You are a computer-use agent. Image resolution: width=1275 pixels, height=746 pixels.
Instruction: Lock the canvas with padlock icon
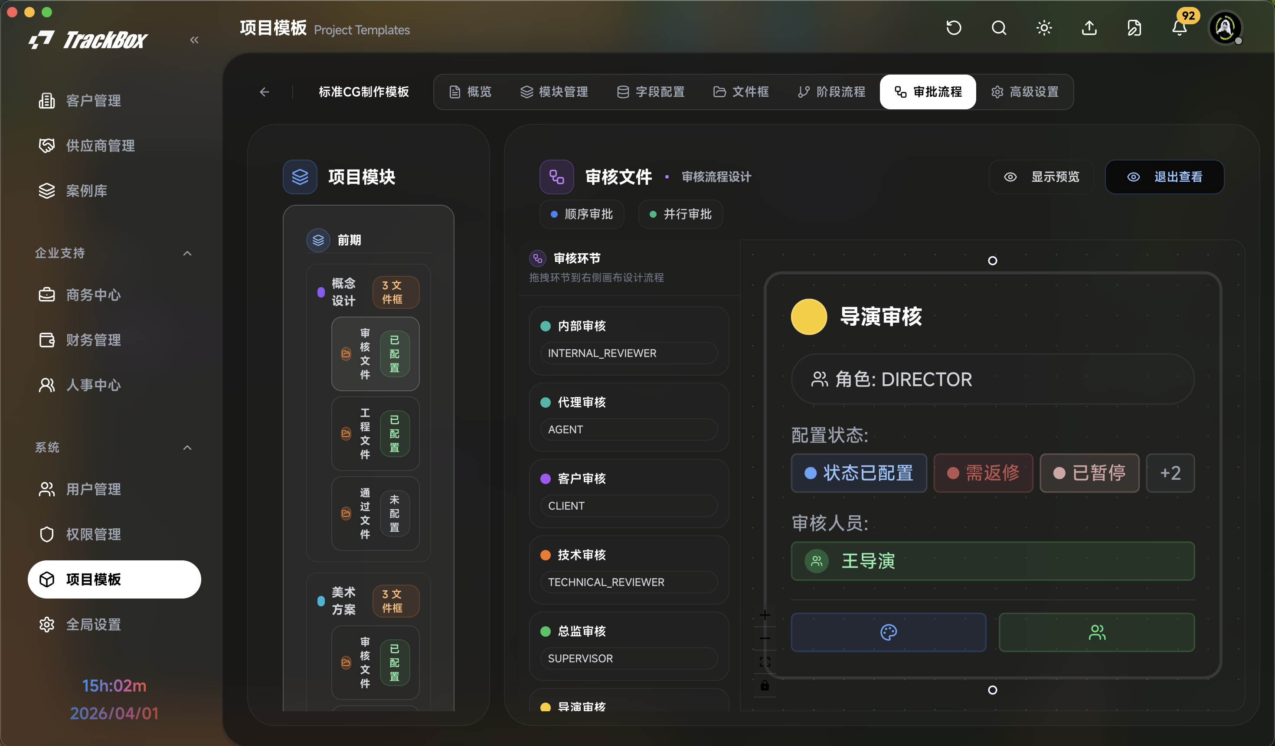765,685
